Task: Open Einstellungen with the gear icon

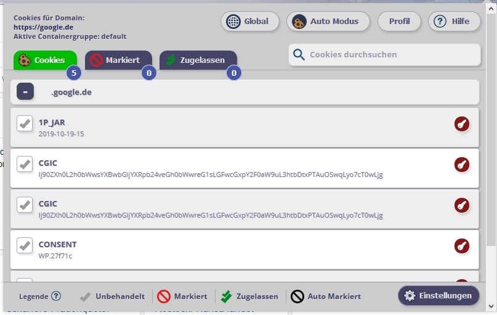Action: point(438,296)
